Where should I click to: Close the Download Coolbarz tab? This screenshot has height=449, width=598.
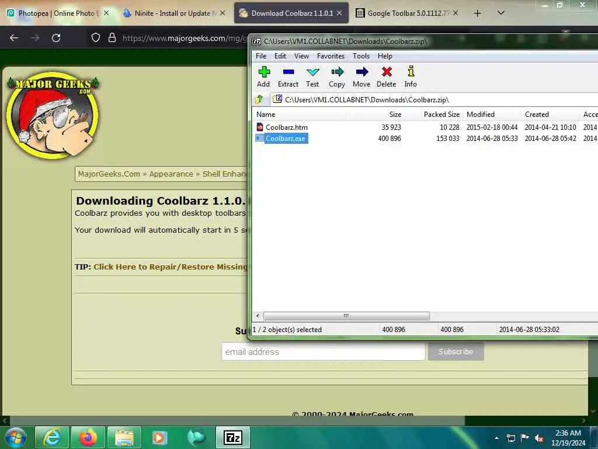pyautogui.click(x=339, y=13)
